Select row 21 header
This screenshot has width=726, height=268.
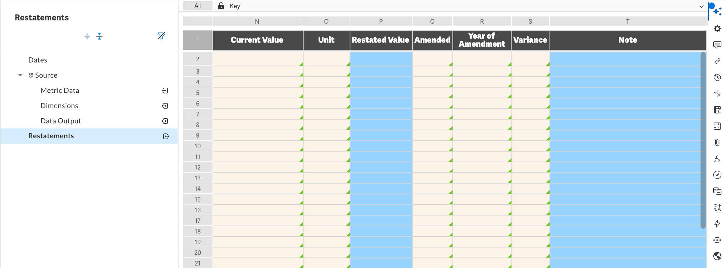[198, 263]
